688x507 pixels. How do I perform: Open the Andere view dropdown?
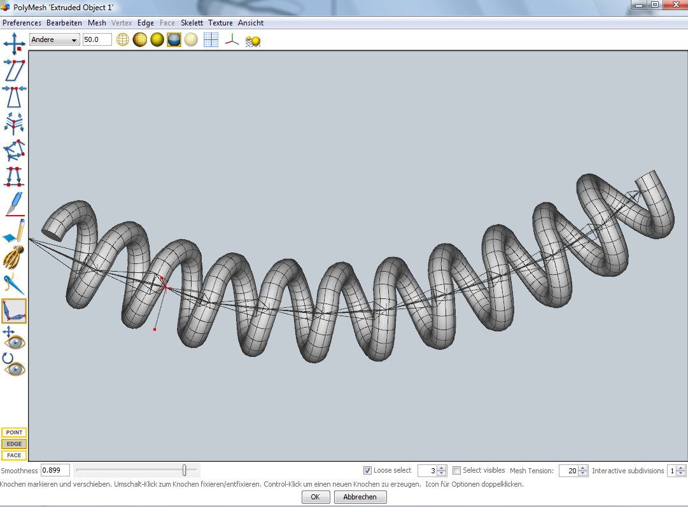pos(54,39)
